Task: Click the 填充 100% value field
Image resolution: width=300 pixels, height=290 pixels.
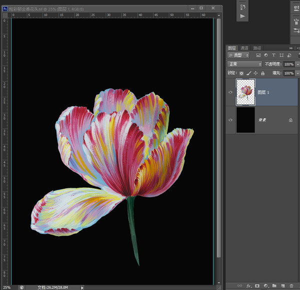Action: pyautogui.click(x=289, y=73)
